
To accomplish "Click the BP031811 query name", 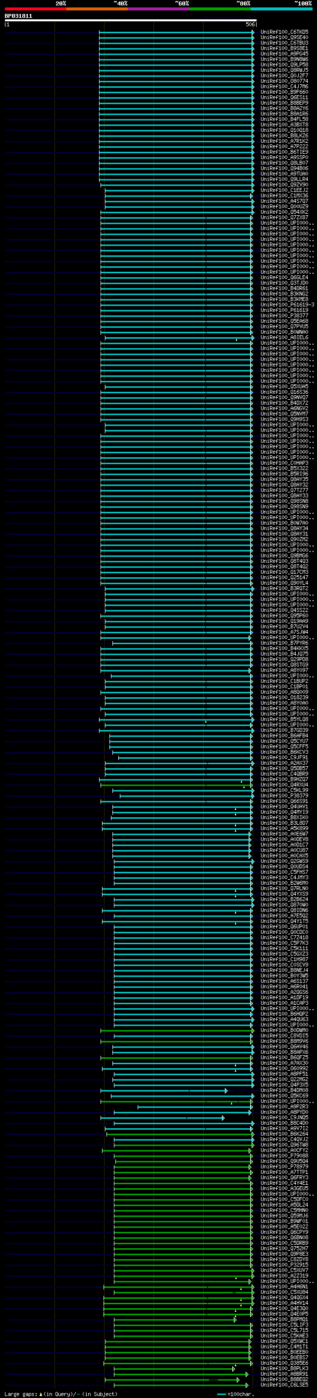I will click(18, 16).
